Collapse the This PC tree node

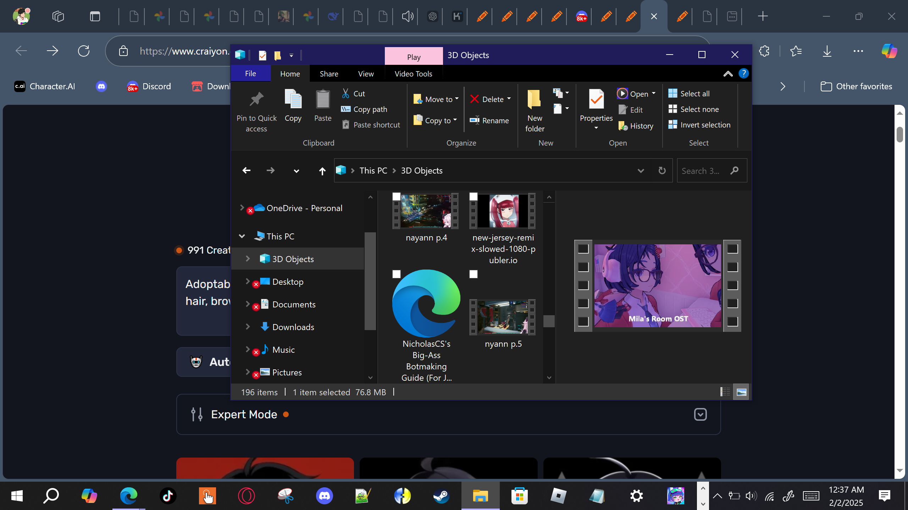242,236
